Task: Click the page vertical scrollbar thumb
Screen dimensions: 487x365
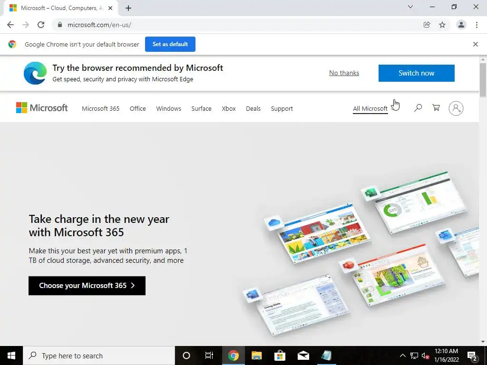Action: point(483,80)
